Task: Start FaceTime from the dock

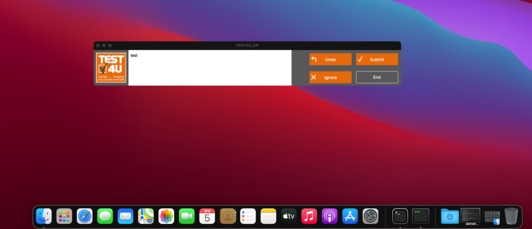Action: [x=187, y=216]
